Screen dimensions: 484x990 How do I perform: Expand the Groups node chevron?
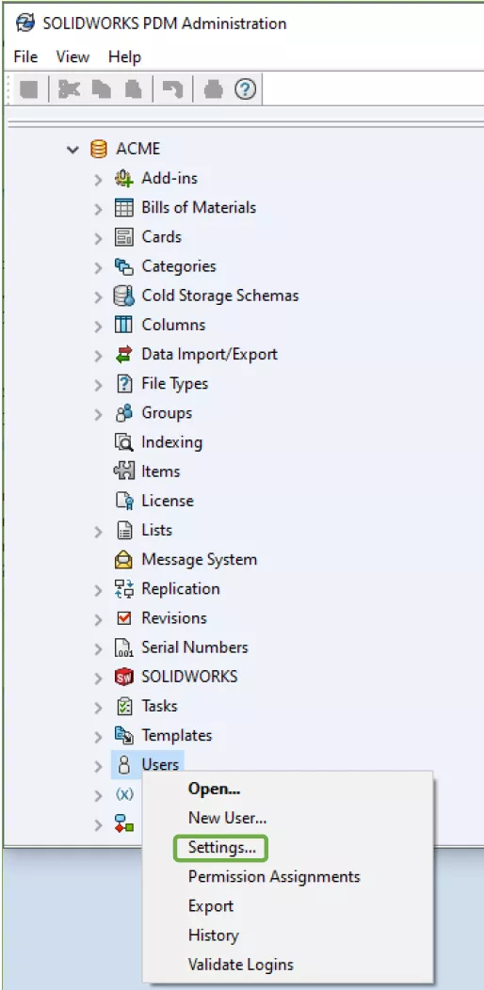pos(98,414)
